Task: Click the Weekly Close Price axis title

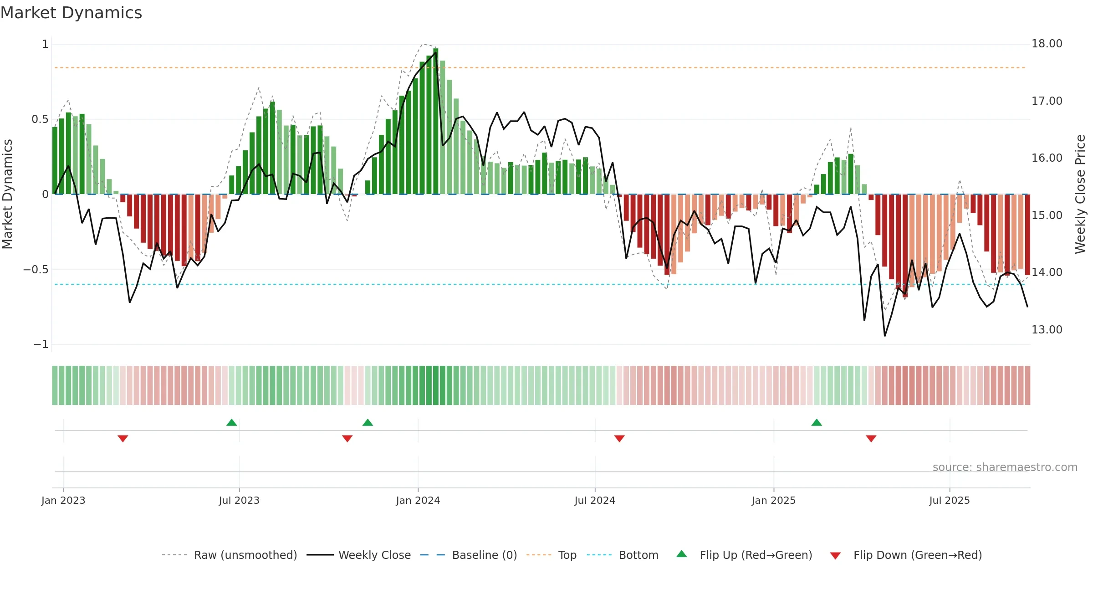Action: (x=1080, y=194)
